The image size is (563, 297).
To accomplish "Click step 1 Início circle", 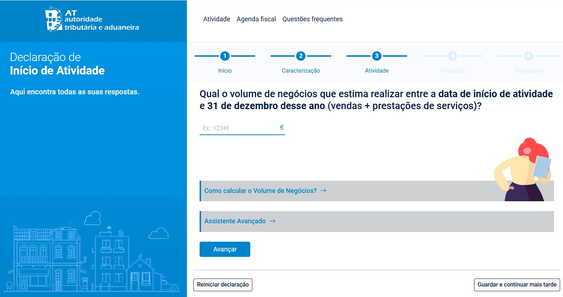I will click(x=225, y=56).
